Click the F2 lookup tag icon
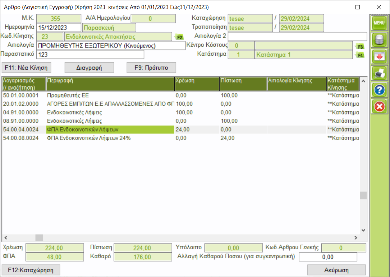The width and height of the screenshot is (390, 277). coord(179,37)
